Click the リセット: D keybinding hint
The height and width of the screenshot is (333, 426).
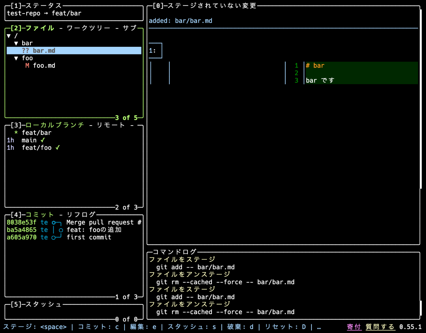[x=285, y=327]
